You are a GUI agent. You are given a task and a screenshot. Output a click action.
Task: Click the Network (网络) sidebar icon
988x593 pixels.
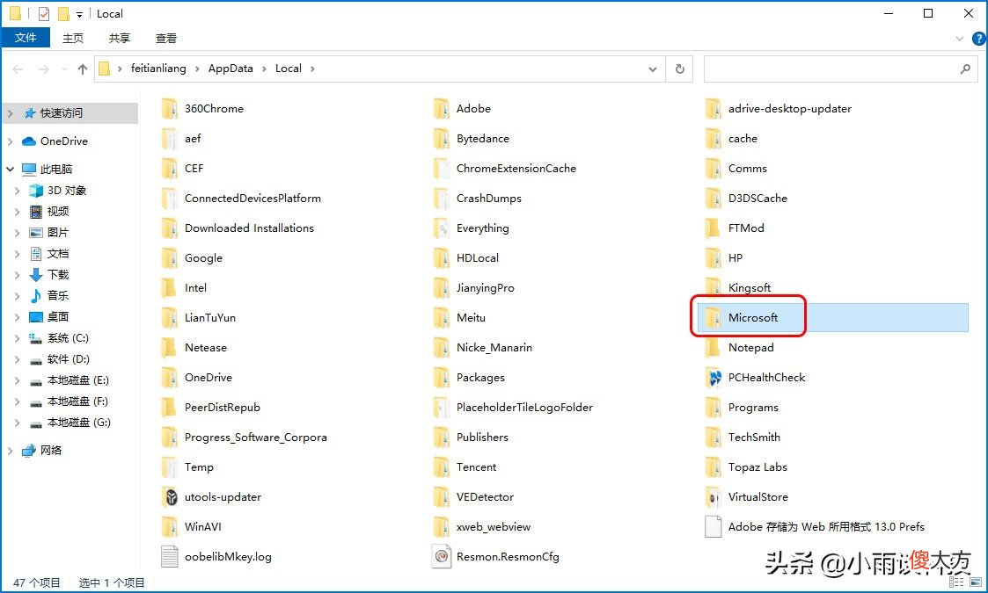[x=29, y=450]
